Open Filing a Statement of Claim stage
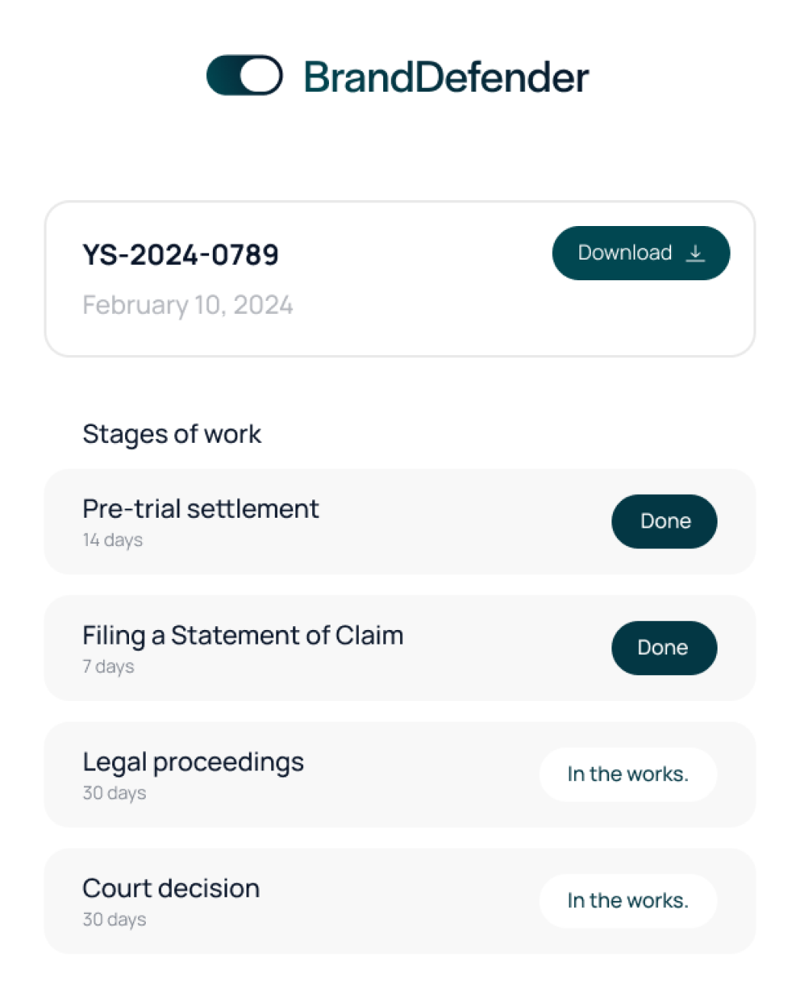The width and height of the screenshot is (800, 1008). coord(243,635)
